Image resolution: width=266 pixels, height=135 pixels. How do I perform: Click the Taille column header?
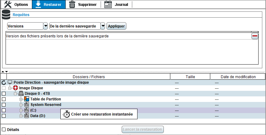(x=190, y=77)
